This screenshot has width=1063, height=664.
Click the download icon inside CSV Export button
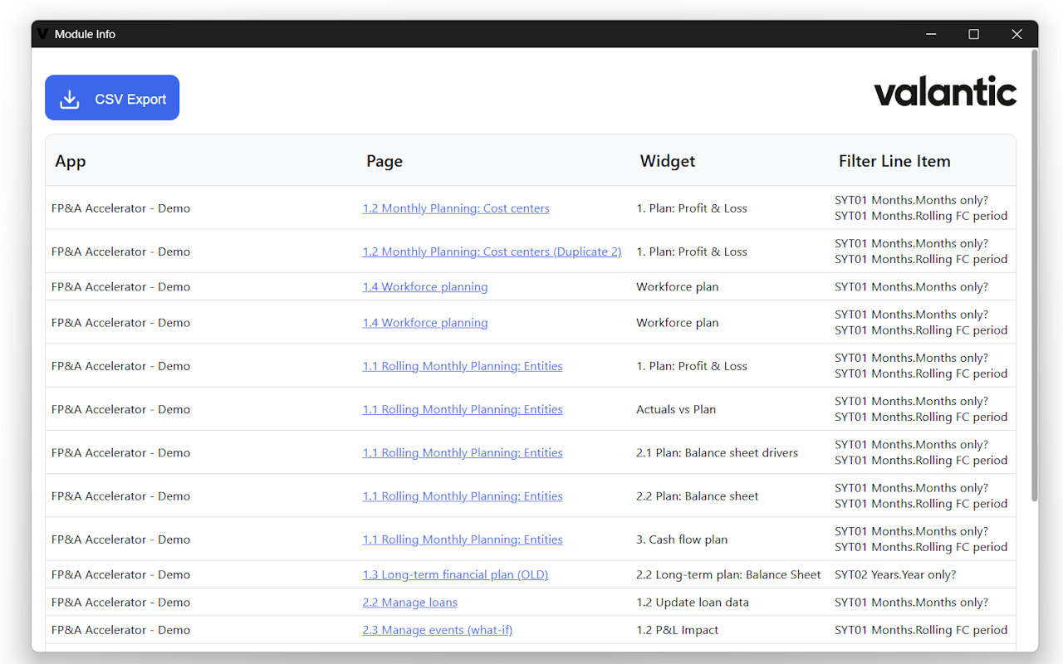[69, 98]
